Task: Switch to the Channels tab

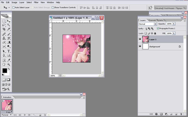Action: click(x=152, y=20)
